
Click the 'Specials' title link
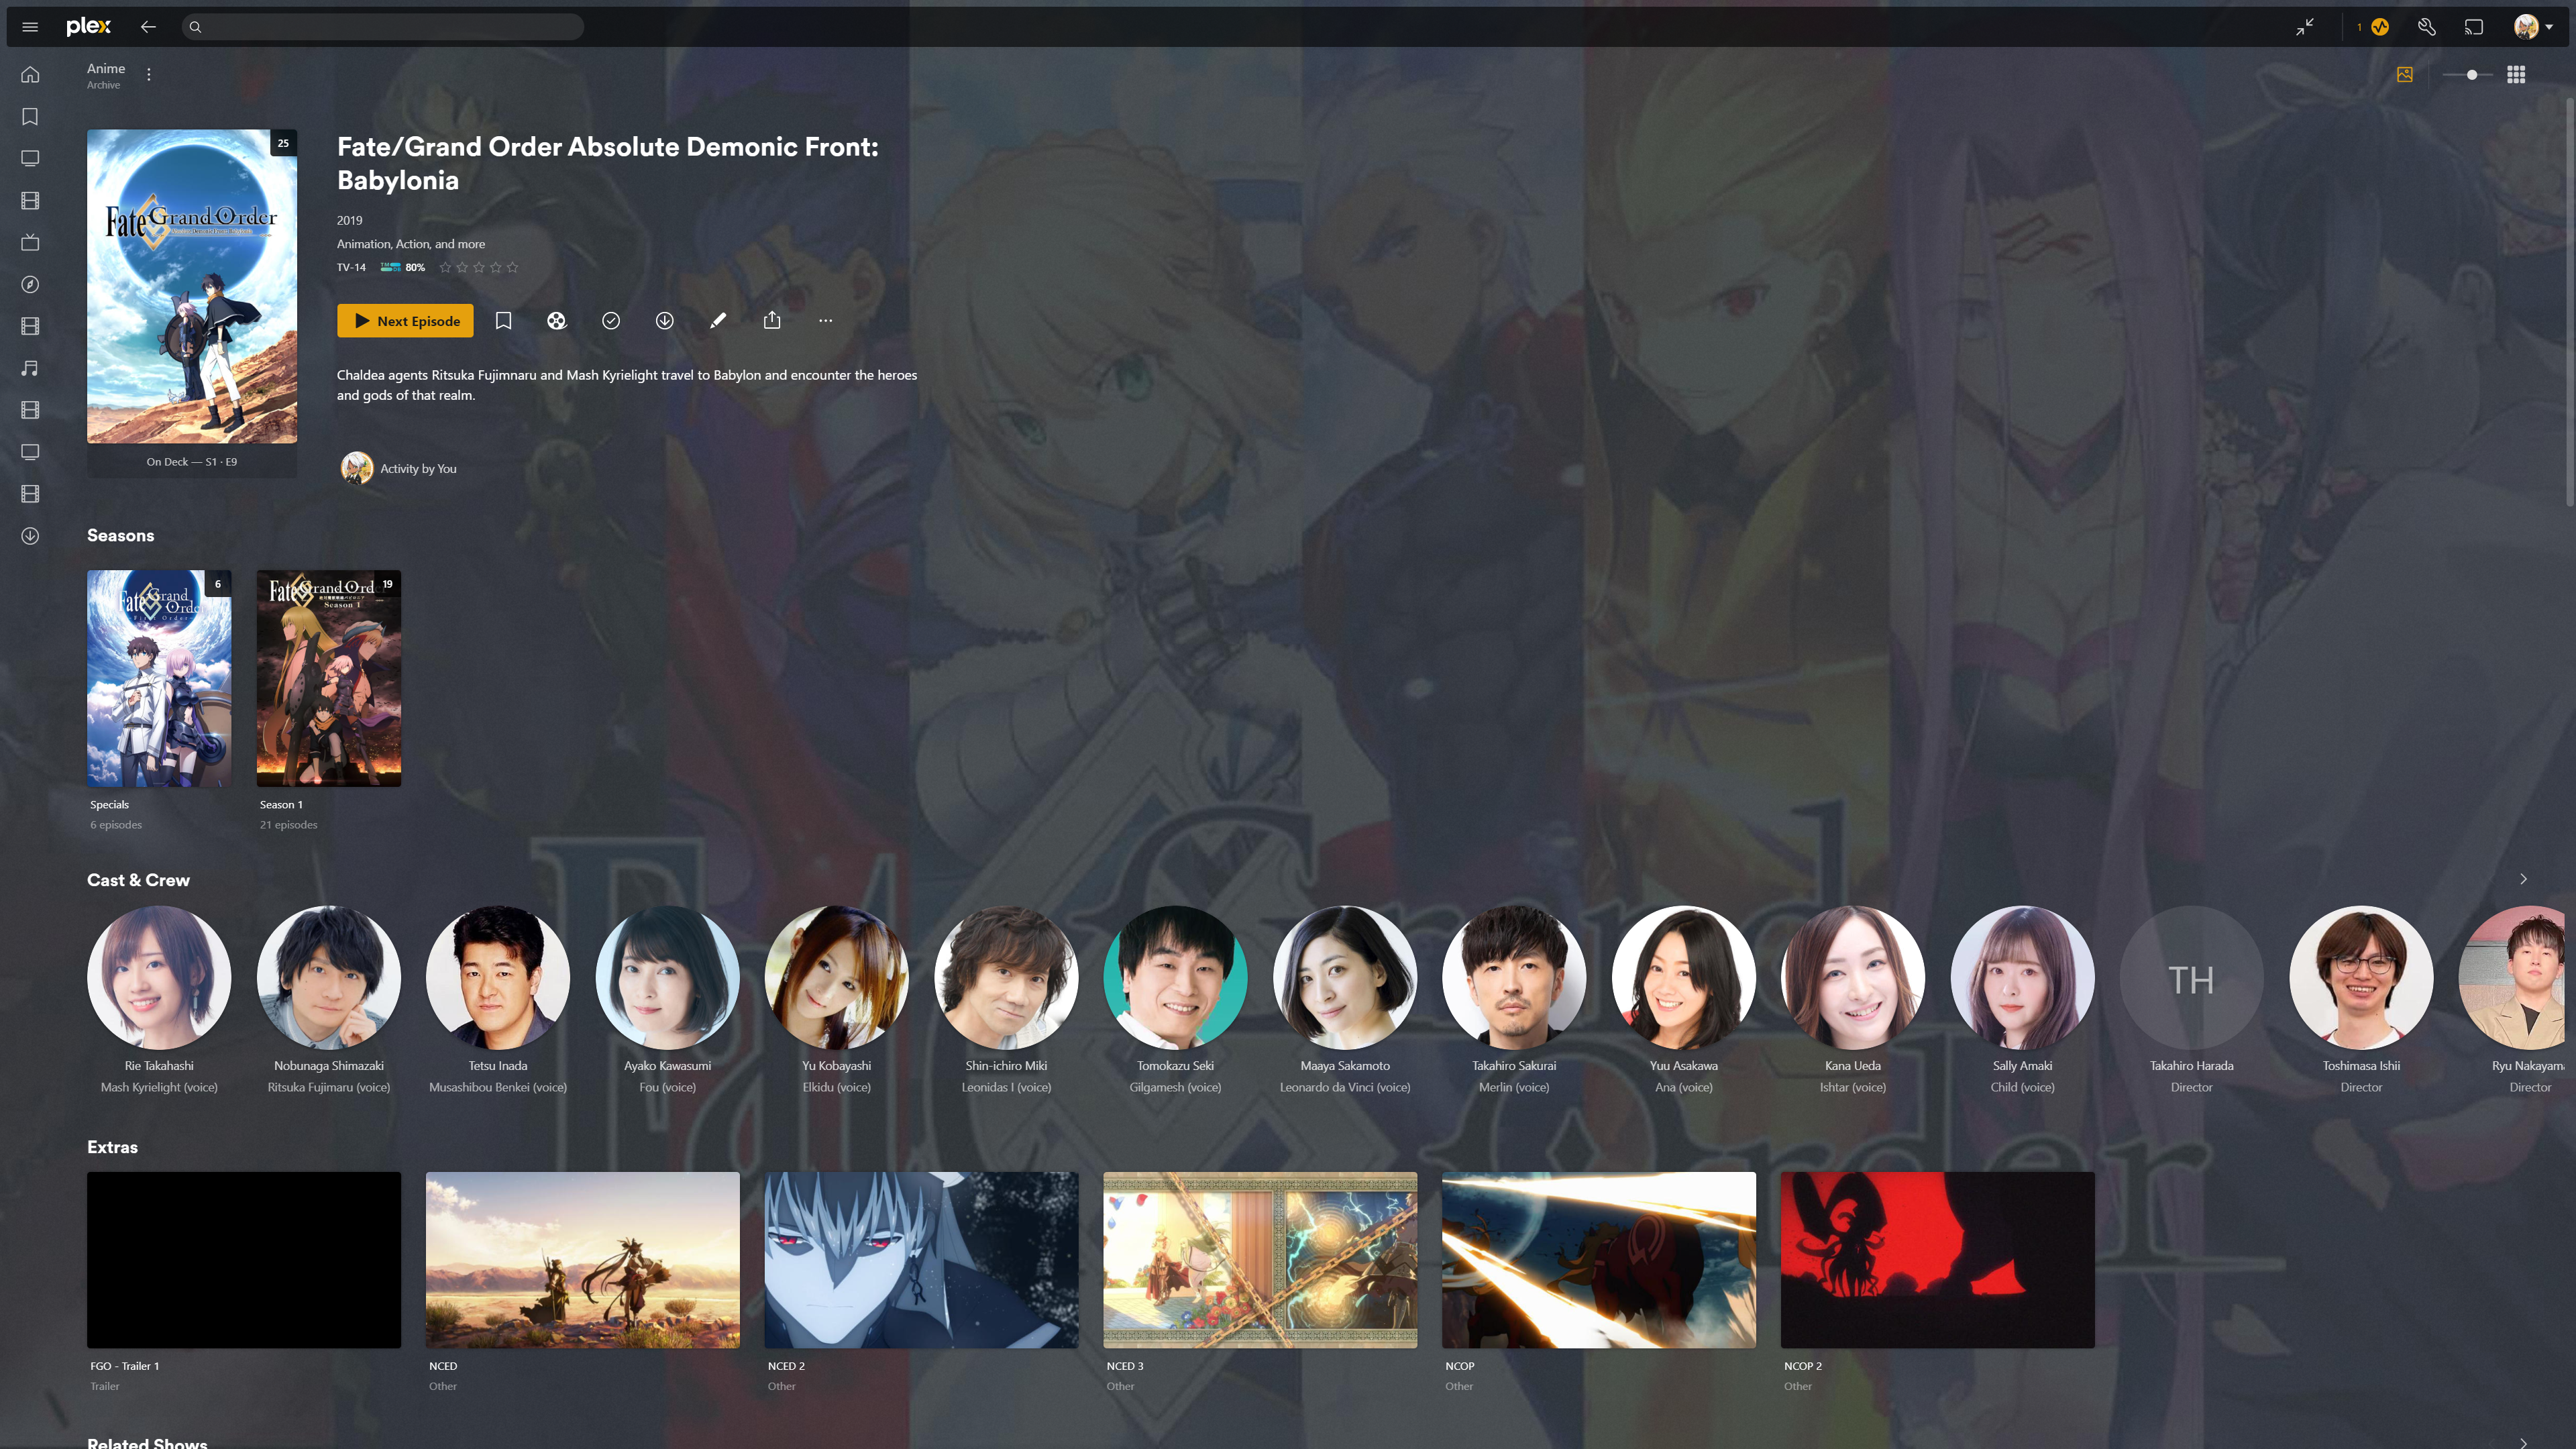click(109, 805)
